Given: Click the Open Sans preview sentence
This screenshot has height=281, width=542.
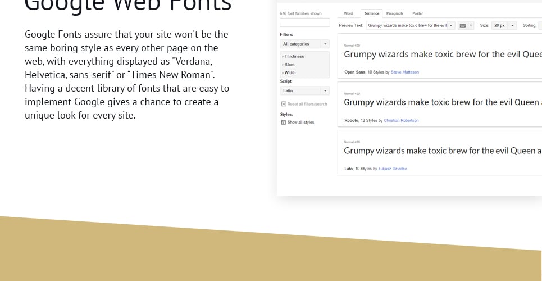Looking at the screenshot, I should pos(443,55).
